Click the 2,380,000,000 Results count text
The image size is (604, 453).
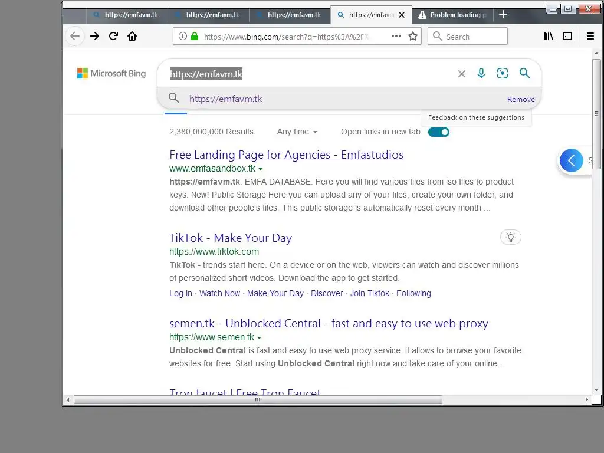pos(211,132)
